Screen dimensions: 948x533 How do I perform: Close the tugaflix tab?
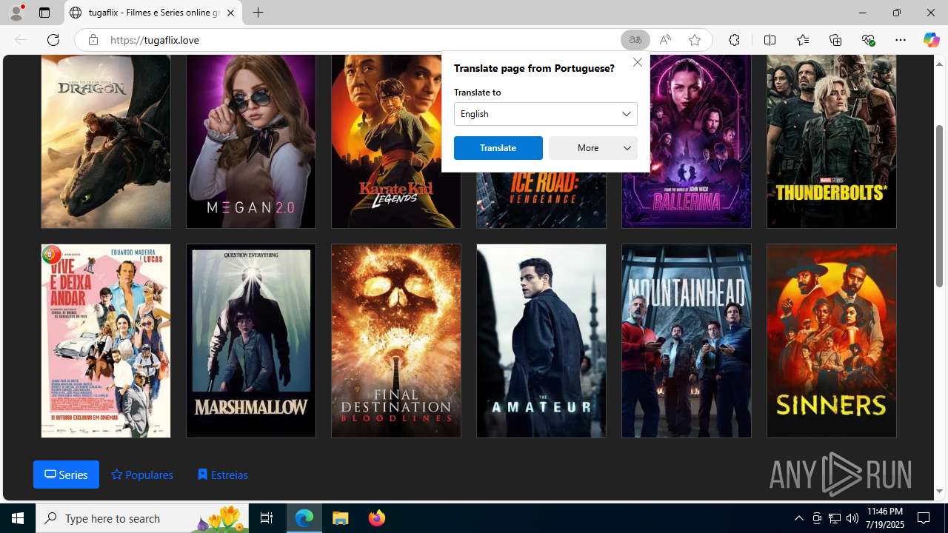(230, 13)
